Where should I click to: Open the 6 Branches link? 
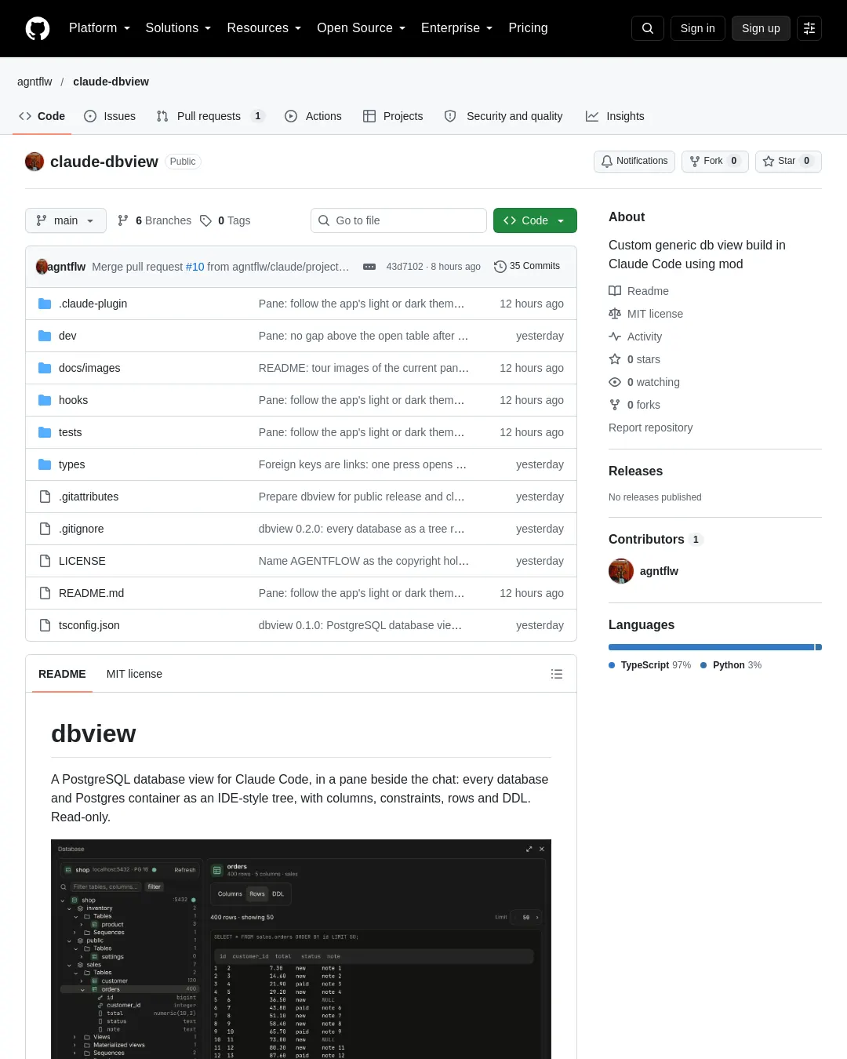[154, 220]
